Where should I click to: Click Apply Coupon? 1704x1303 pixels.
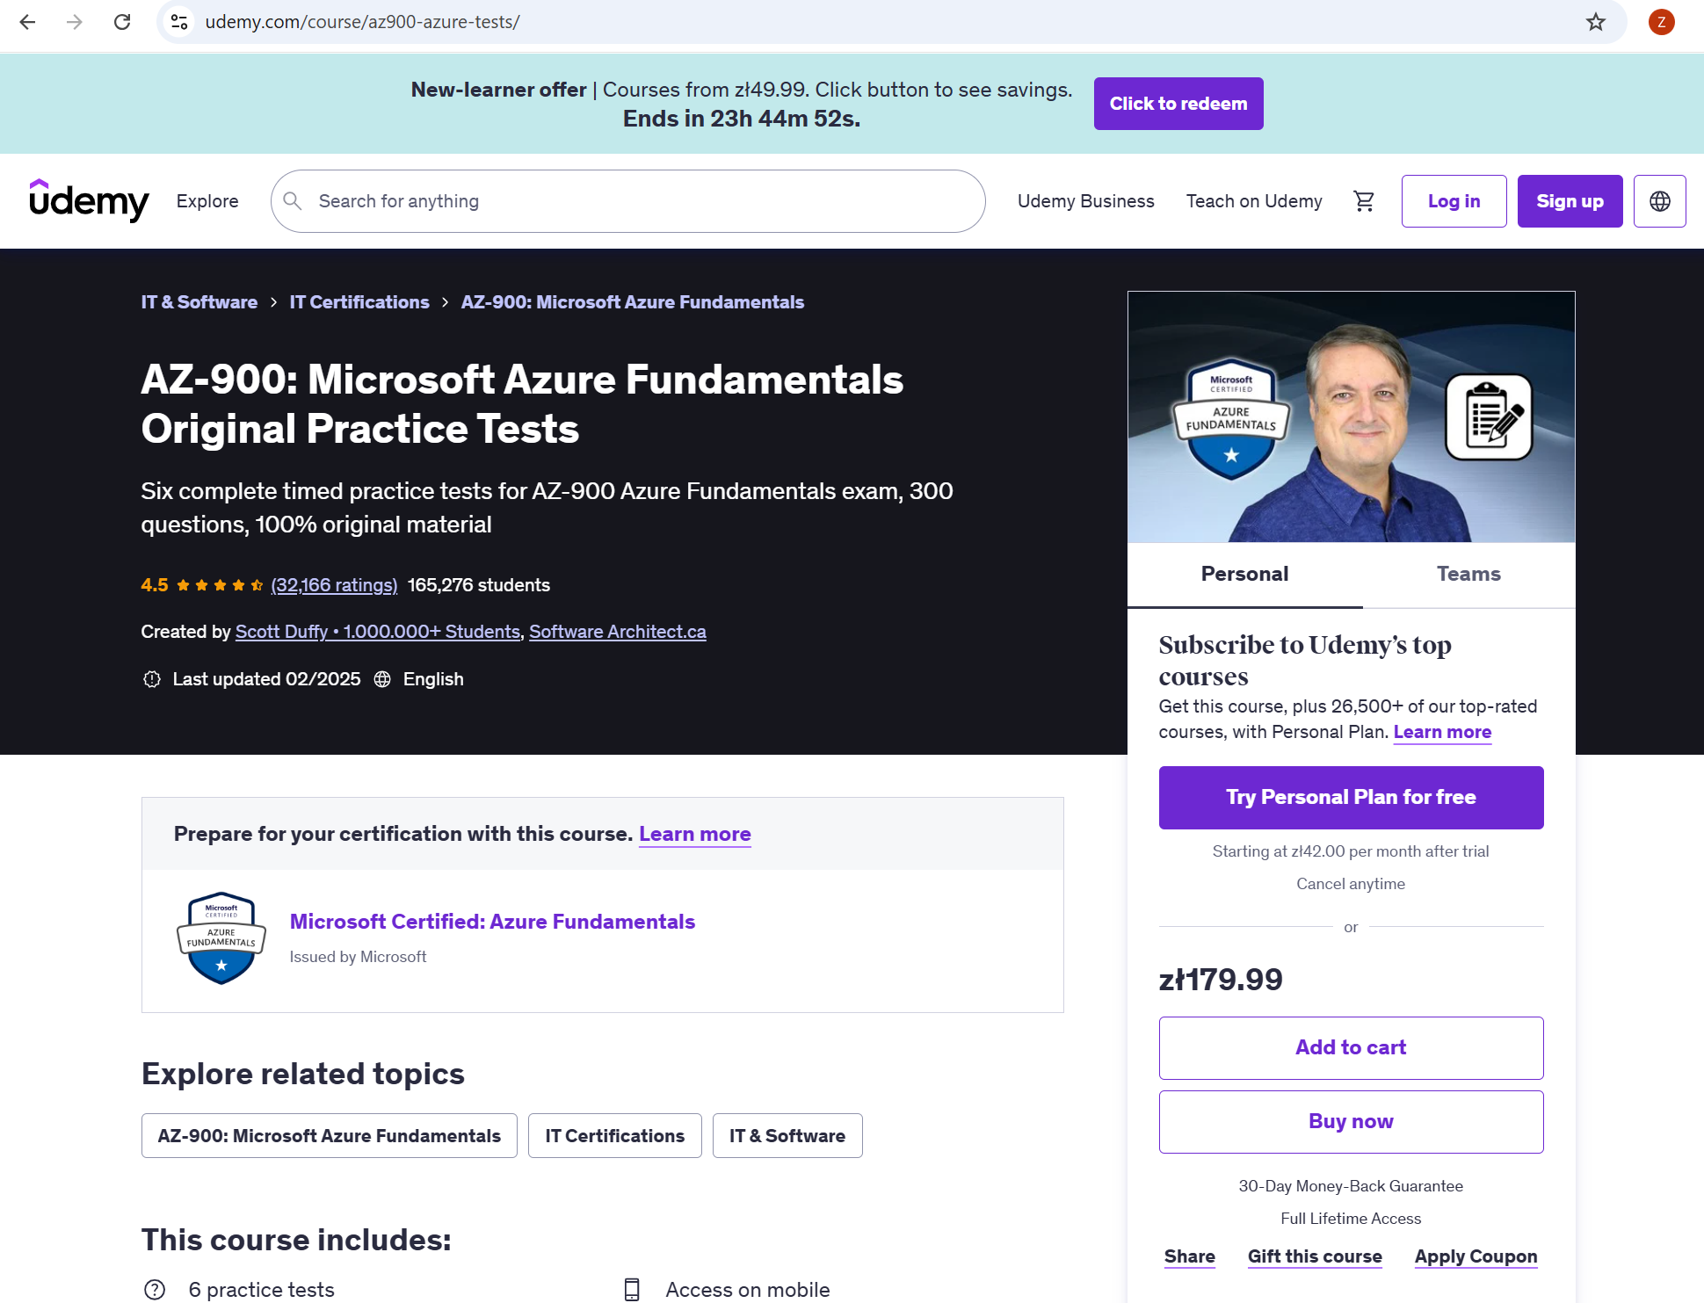point(1476,1256)
